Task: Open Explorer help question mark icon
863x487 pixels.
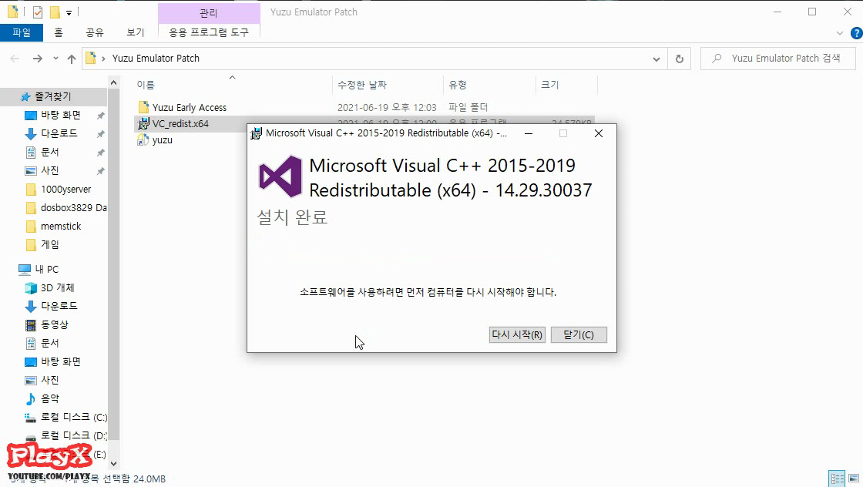Action: [856, 33]
